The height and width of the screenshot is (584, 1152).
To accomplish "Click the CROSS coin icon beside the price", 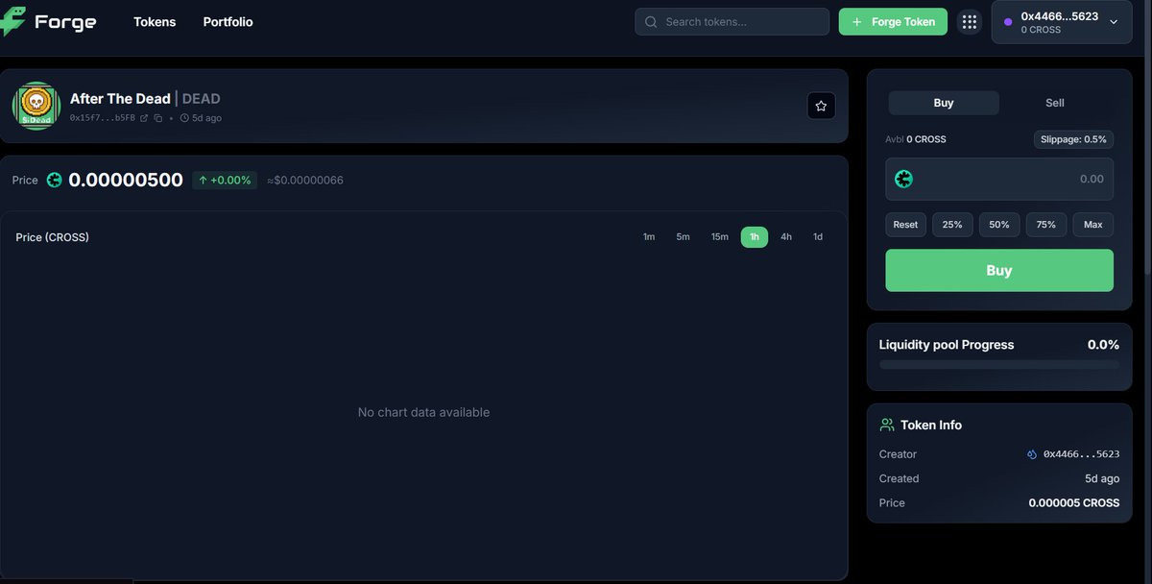I will pyautogui.click(x=54, y=180).
